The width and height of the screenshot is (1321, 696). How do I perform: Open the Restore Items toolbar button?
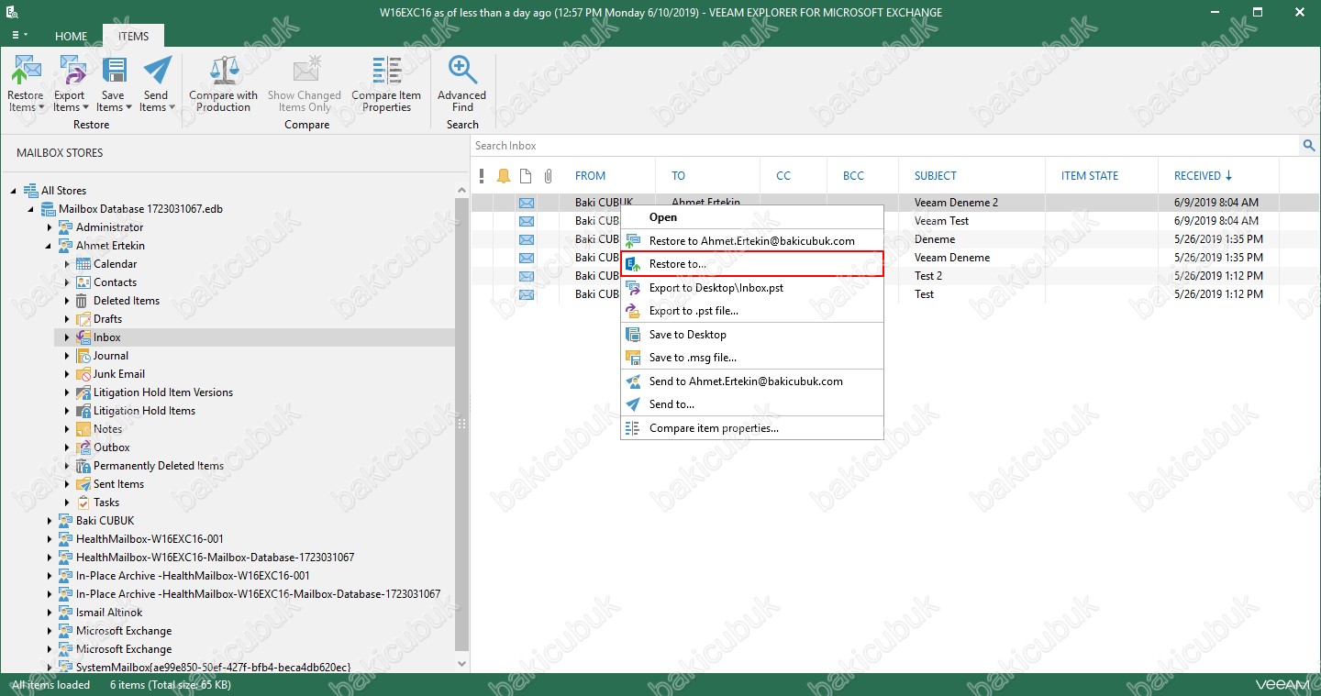click(26, 83)
